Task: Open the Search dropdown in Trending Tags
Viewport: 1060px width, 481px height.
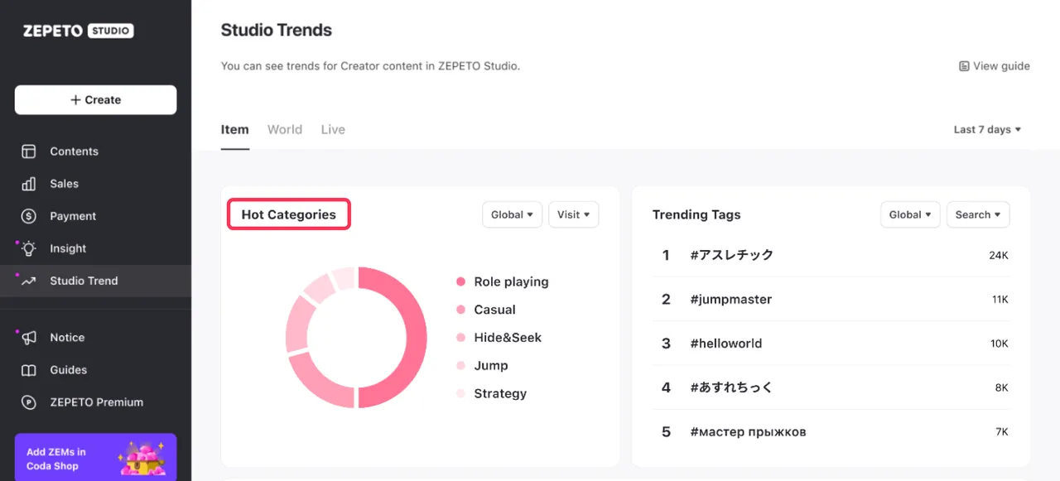Action: (x=977, y=214)
